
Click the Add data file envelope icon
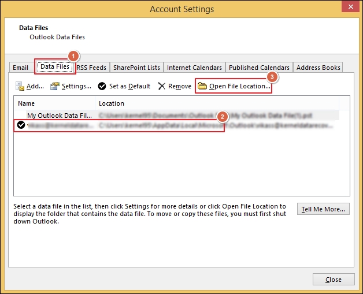click(20, 86)
